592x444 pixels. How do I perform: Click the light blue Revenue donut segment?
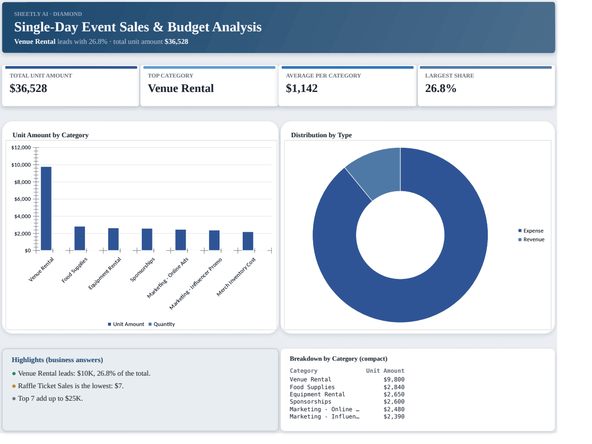point(379,171)
